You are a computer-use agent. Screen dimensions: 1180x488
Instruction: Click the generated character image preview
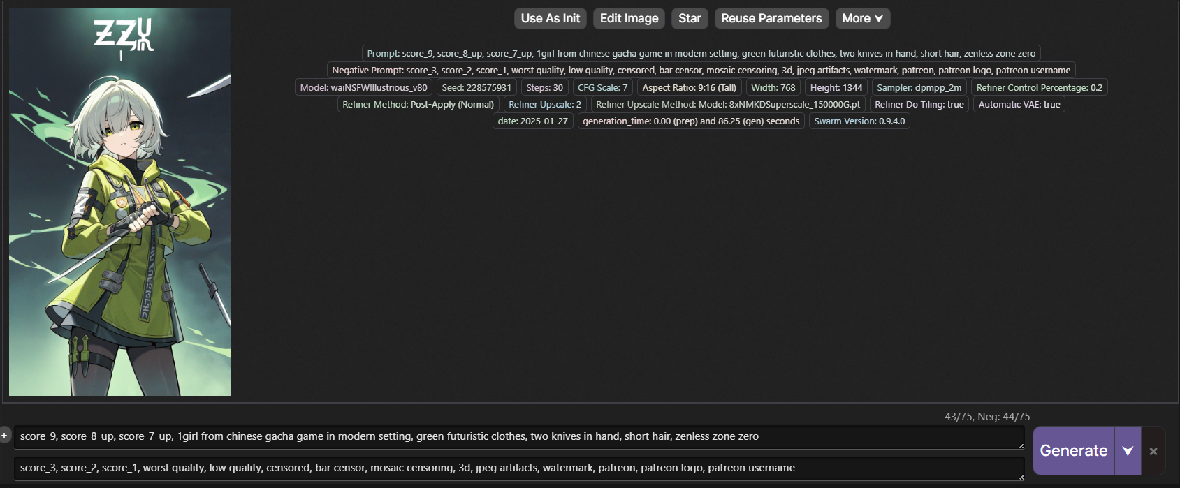(119, 202)
